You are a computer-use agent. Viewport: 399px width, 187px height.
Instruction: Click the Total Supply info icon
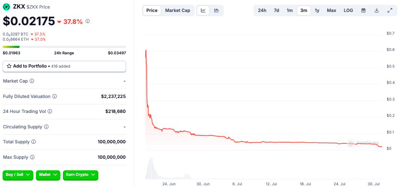pos(34,142)
